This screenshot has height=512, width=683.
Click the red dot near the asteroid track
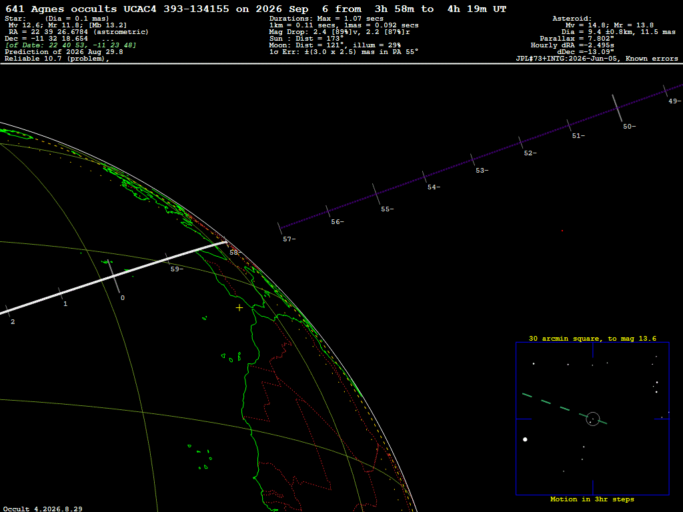pos(562,231)
